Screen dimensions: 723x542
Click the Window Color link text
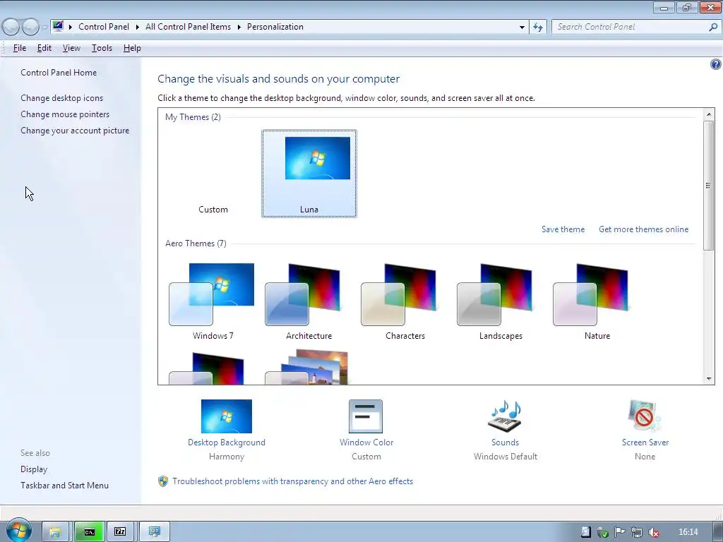point(366,442)
